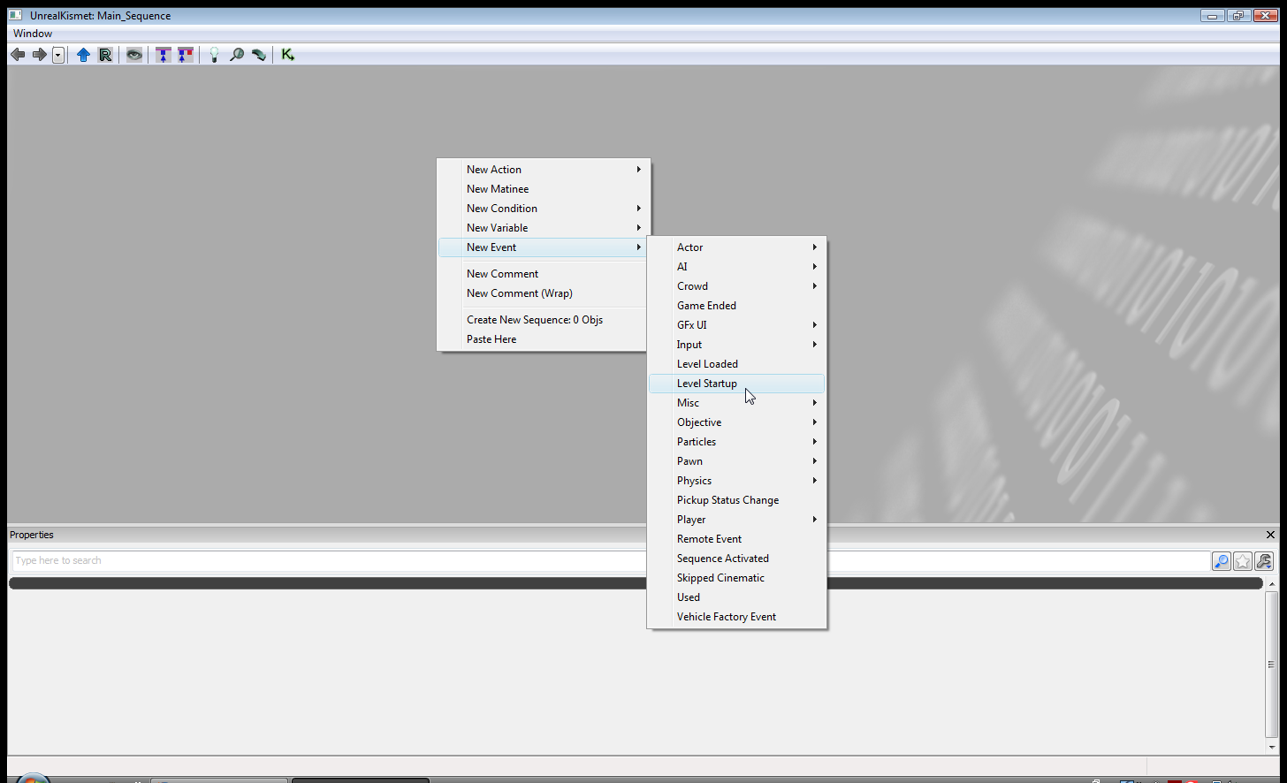Image resolution: width=1287 pixels, height=783 pixels.
Task: Click the magnifier search button in Properties
Action: coord(1222,561)
